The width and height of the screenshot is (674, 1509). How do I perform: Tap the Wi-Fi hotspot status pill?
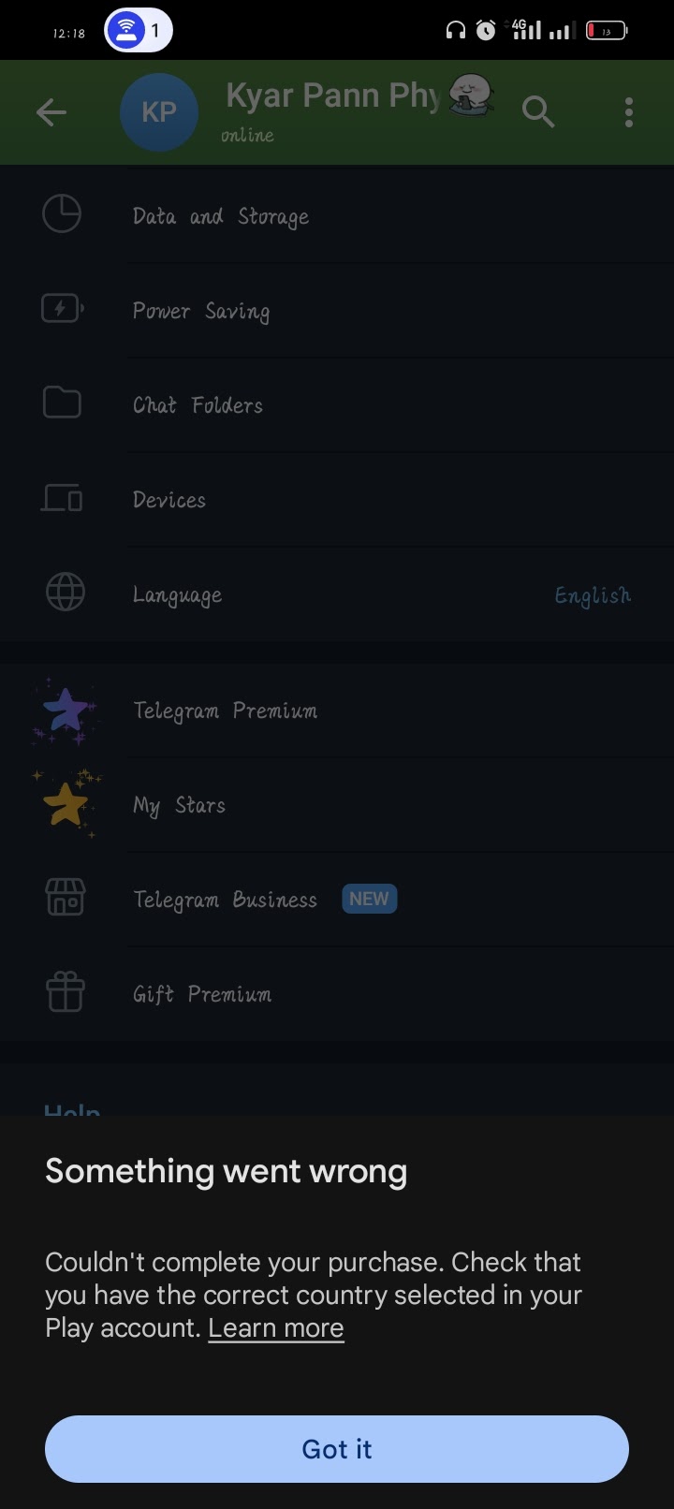coord(138,31)
